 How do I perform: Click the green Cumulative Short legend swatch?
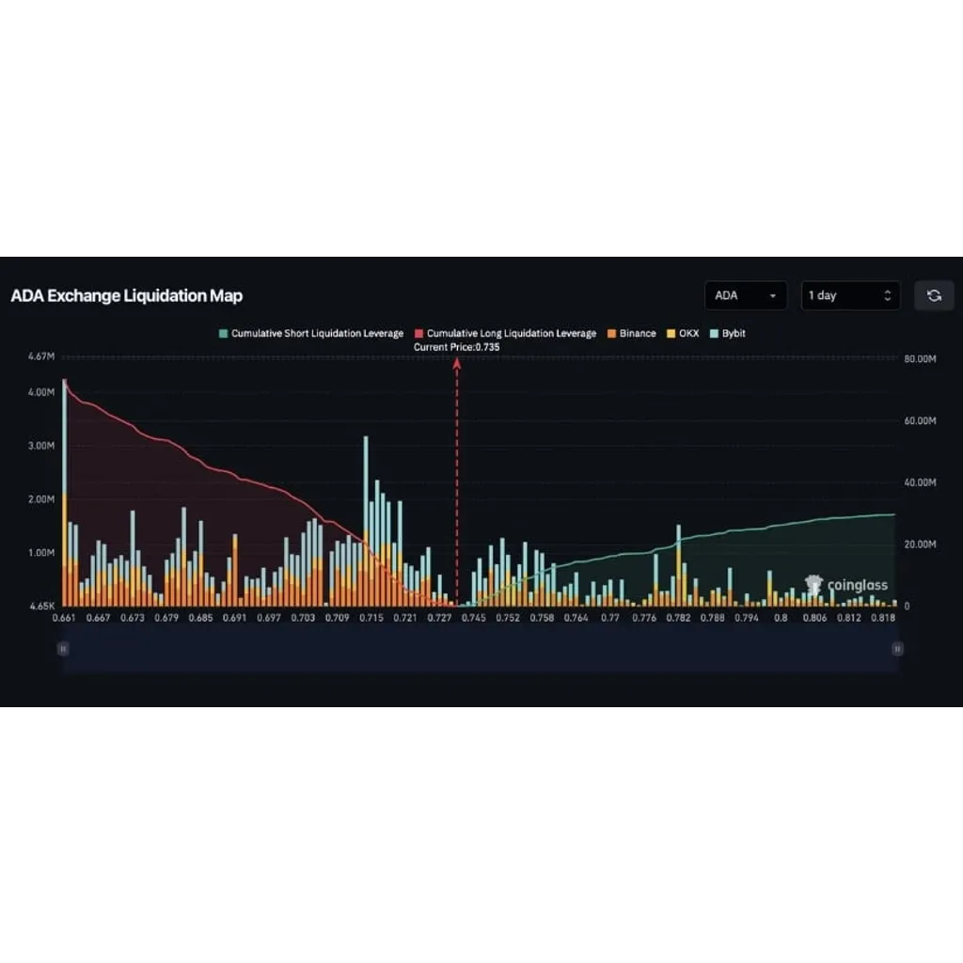224,334
